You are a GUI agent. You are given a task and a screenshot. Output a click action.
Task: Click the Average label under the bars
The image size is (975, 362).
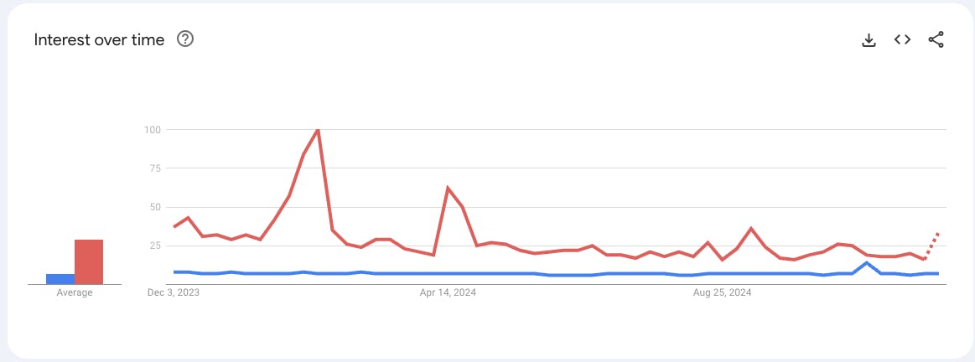[x=75, y=293]
